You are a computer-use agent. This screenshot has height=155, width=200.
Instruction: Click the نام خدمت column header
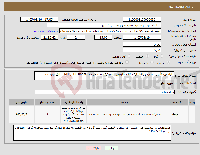(124, 102)
